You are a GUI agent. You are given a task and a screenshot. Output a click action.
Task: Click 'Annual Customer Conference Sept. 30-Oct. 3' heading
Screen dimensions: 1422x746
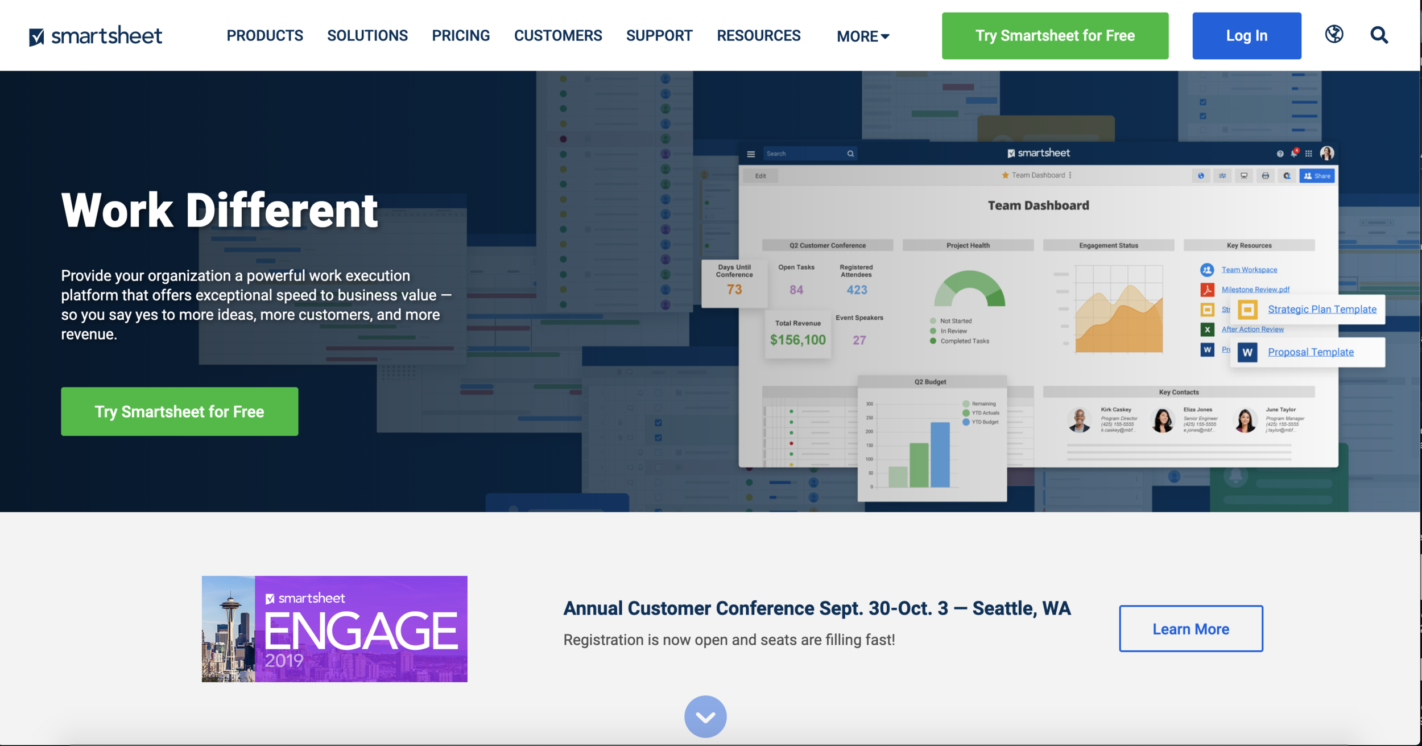point(756,608)
